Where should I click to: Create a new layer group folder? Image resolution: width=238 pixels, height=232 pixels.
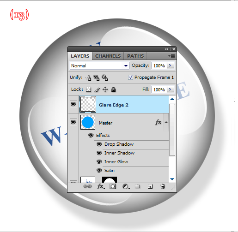point(138,186)
